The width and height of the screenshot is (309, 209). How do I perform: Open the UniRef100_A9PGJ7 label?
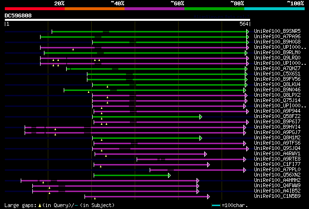[277, 133]
